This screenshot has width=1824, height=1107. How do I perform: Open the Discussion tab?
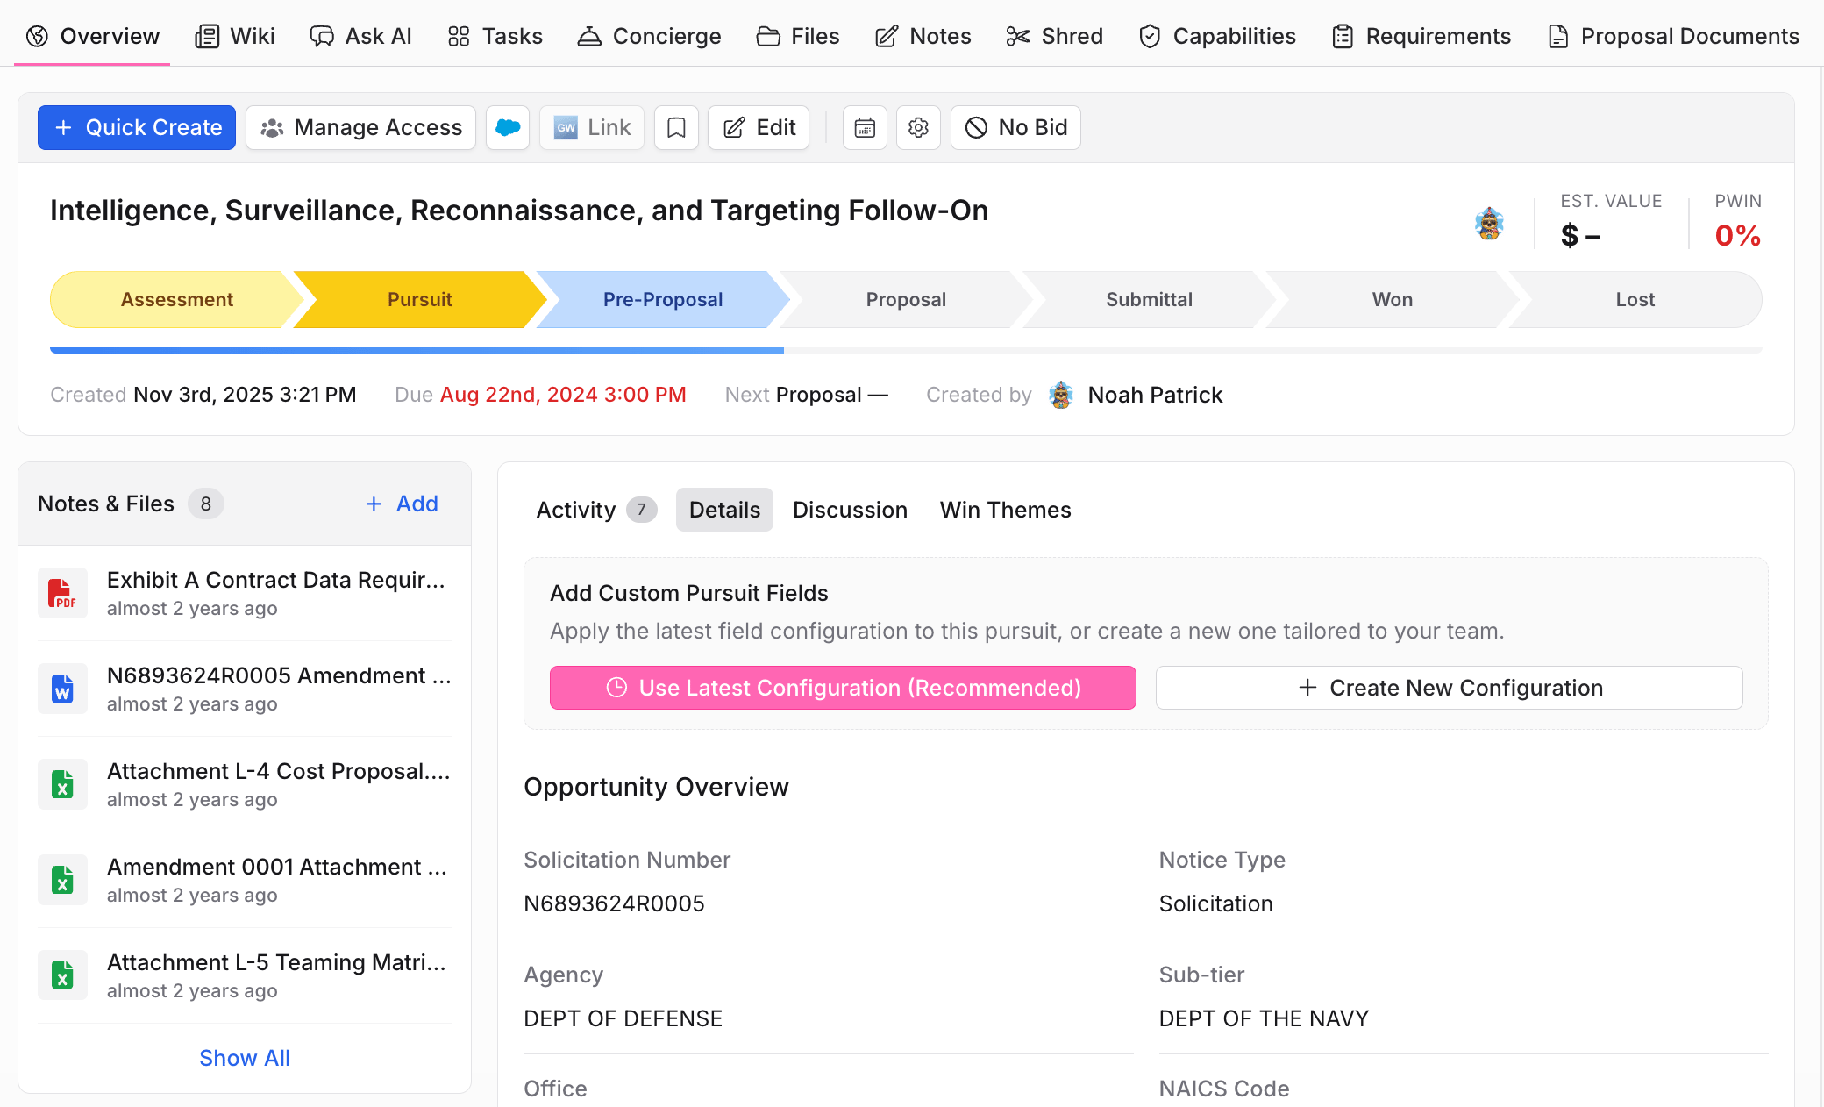850,510
